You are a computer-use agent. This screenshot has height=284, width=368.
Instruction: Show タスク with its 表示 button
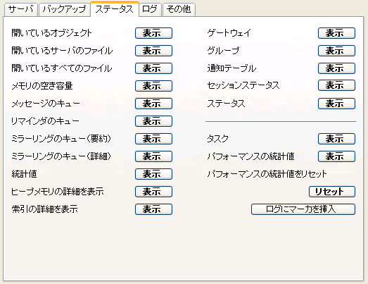336,139
